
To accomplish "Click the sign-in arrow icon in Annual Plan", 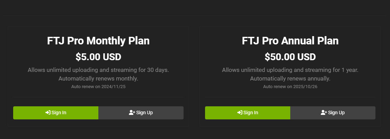I will coord(240,113).
